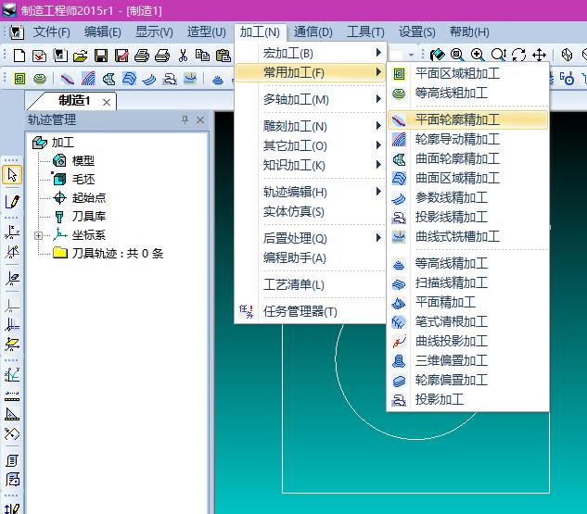Viewport: 587px width, 514px height.
Task: Choose 曲面轮廓精加工 from submenu
Action: pos(468,158)
